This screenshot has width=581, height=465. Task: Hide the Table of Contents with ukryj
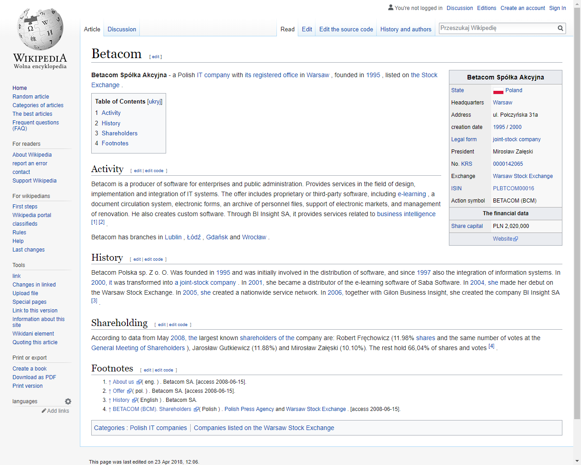tap(155, 102)
